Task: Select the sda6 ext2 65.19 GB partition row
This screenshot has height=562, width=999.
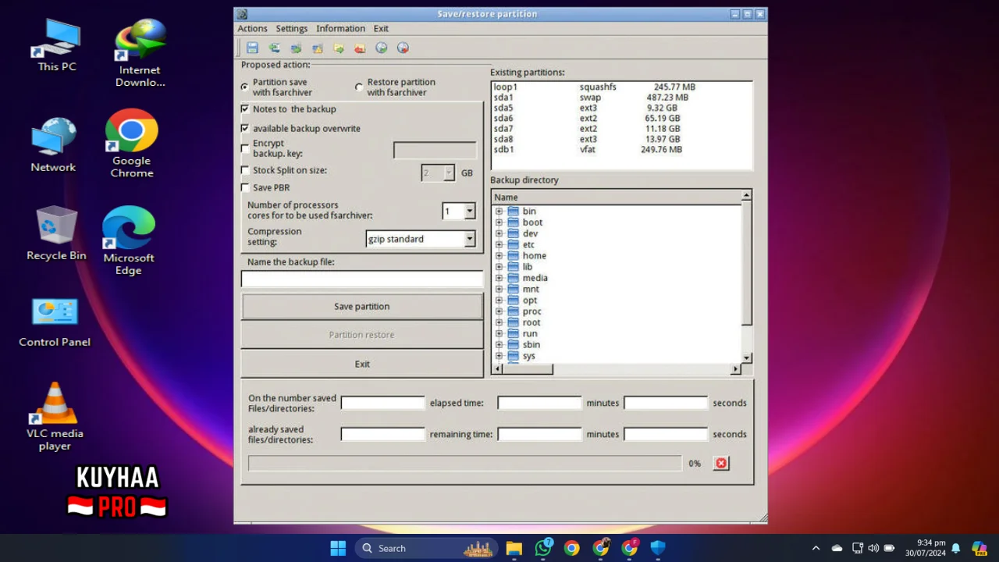Action: pyautogui.click(x=621, y=119)
